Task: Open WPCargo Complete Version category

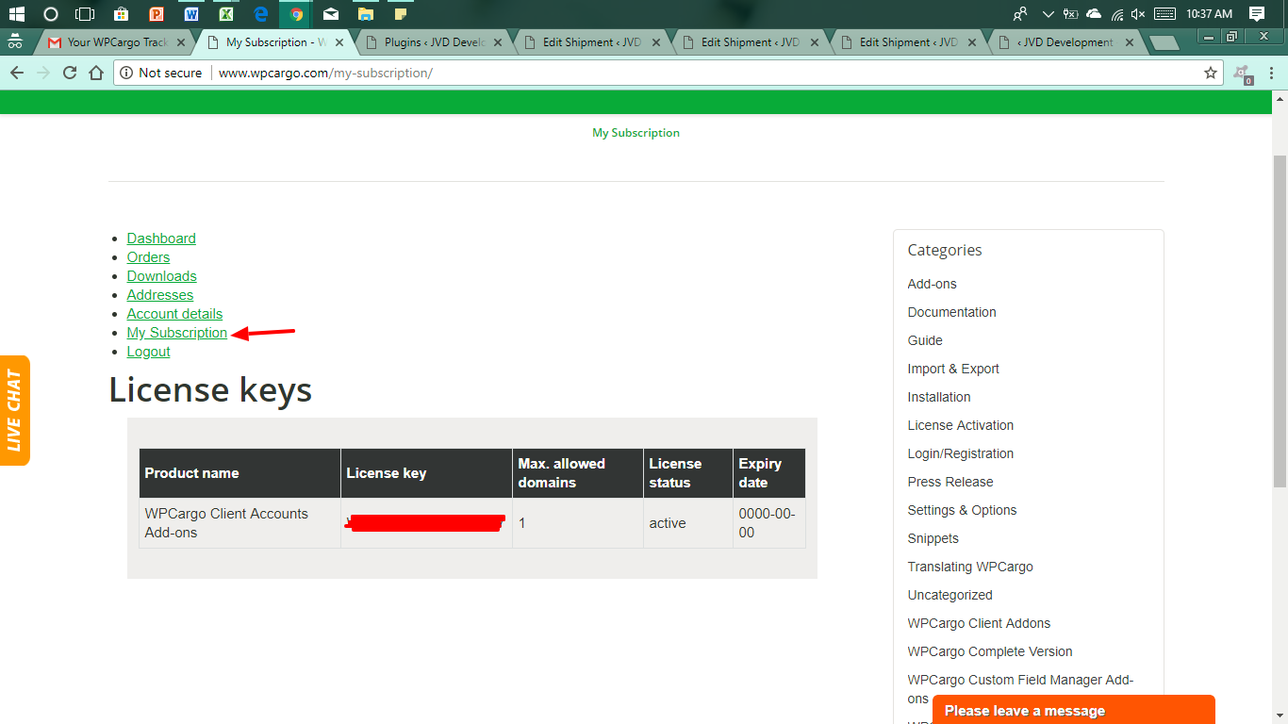Action: [x=990, y=651]
